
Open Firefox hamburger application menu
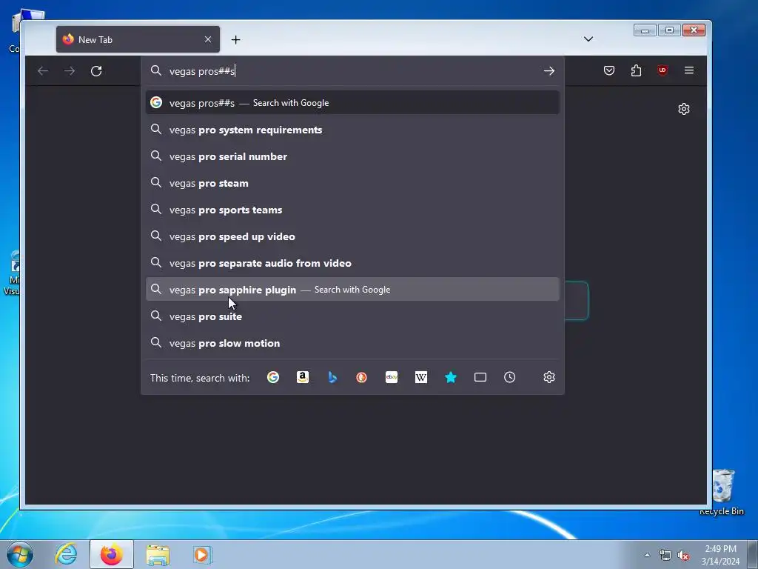pos(689,70)
